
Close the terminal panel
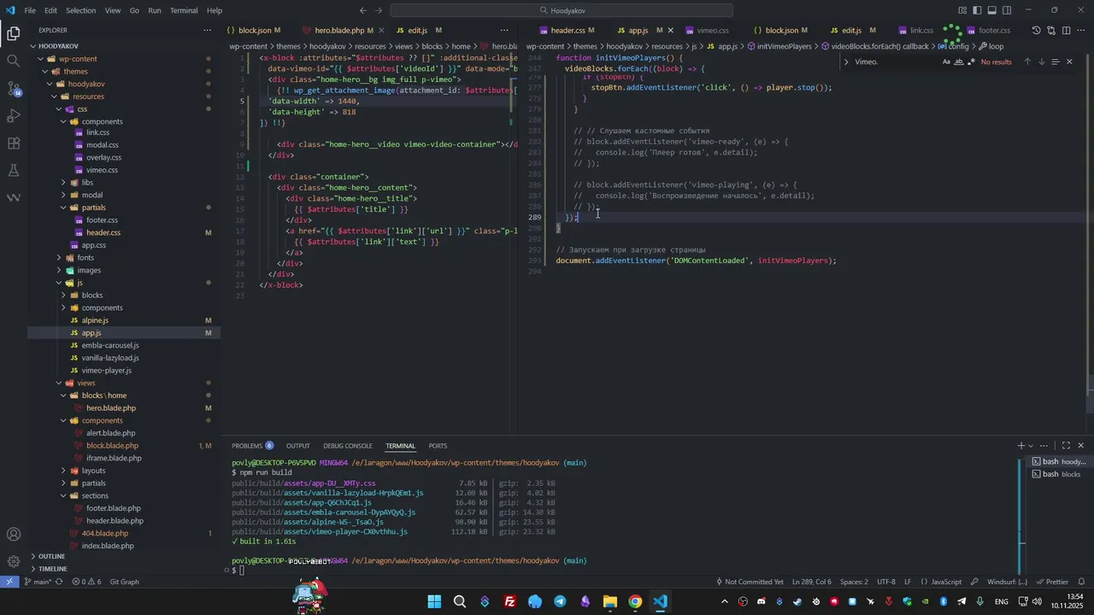point(1081,445)
